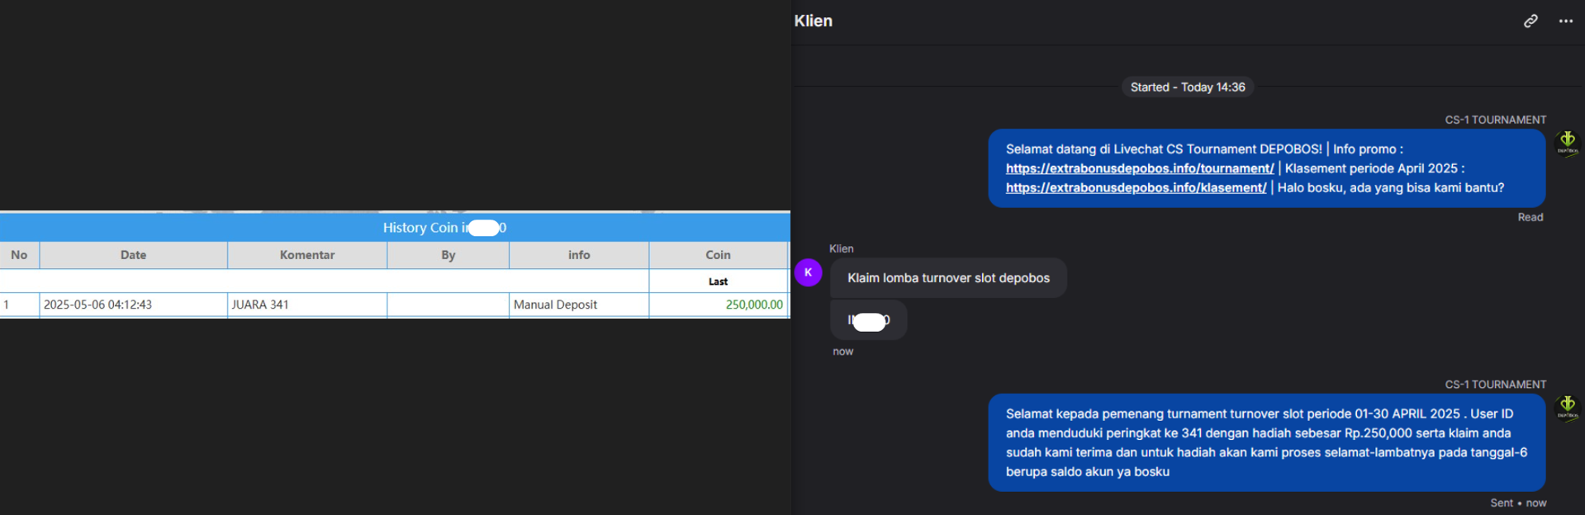Click CS-1 Tournament avatar beside winner message

tap(1568, 408)
